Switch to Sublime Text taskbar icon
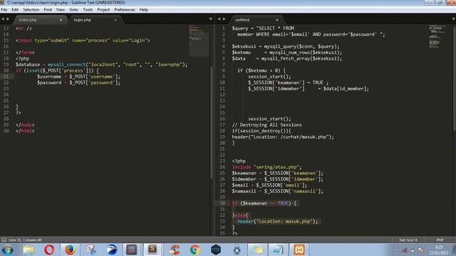Viewport: 456px width, 256px height. 152,250
